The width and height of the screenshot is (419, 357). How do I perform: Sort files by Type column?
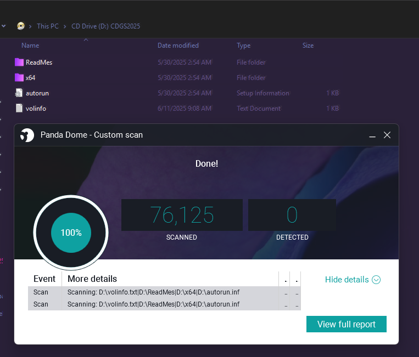[x=243, y=46]
